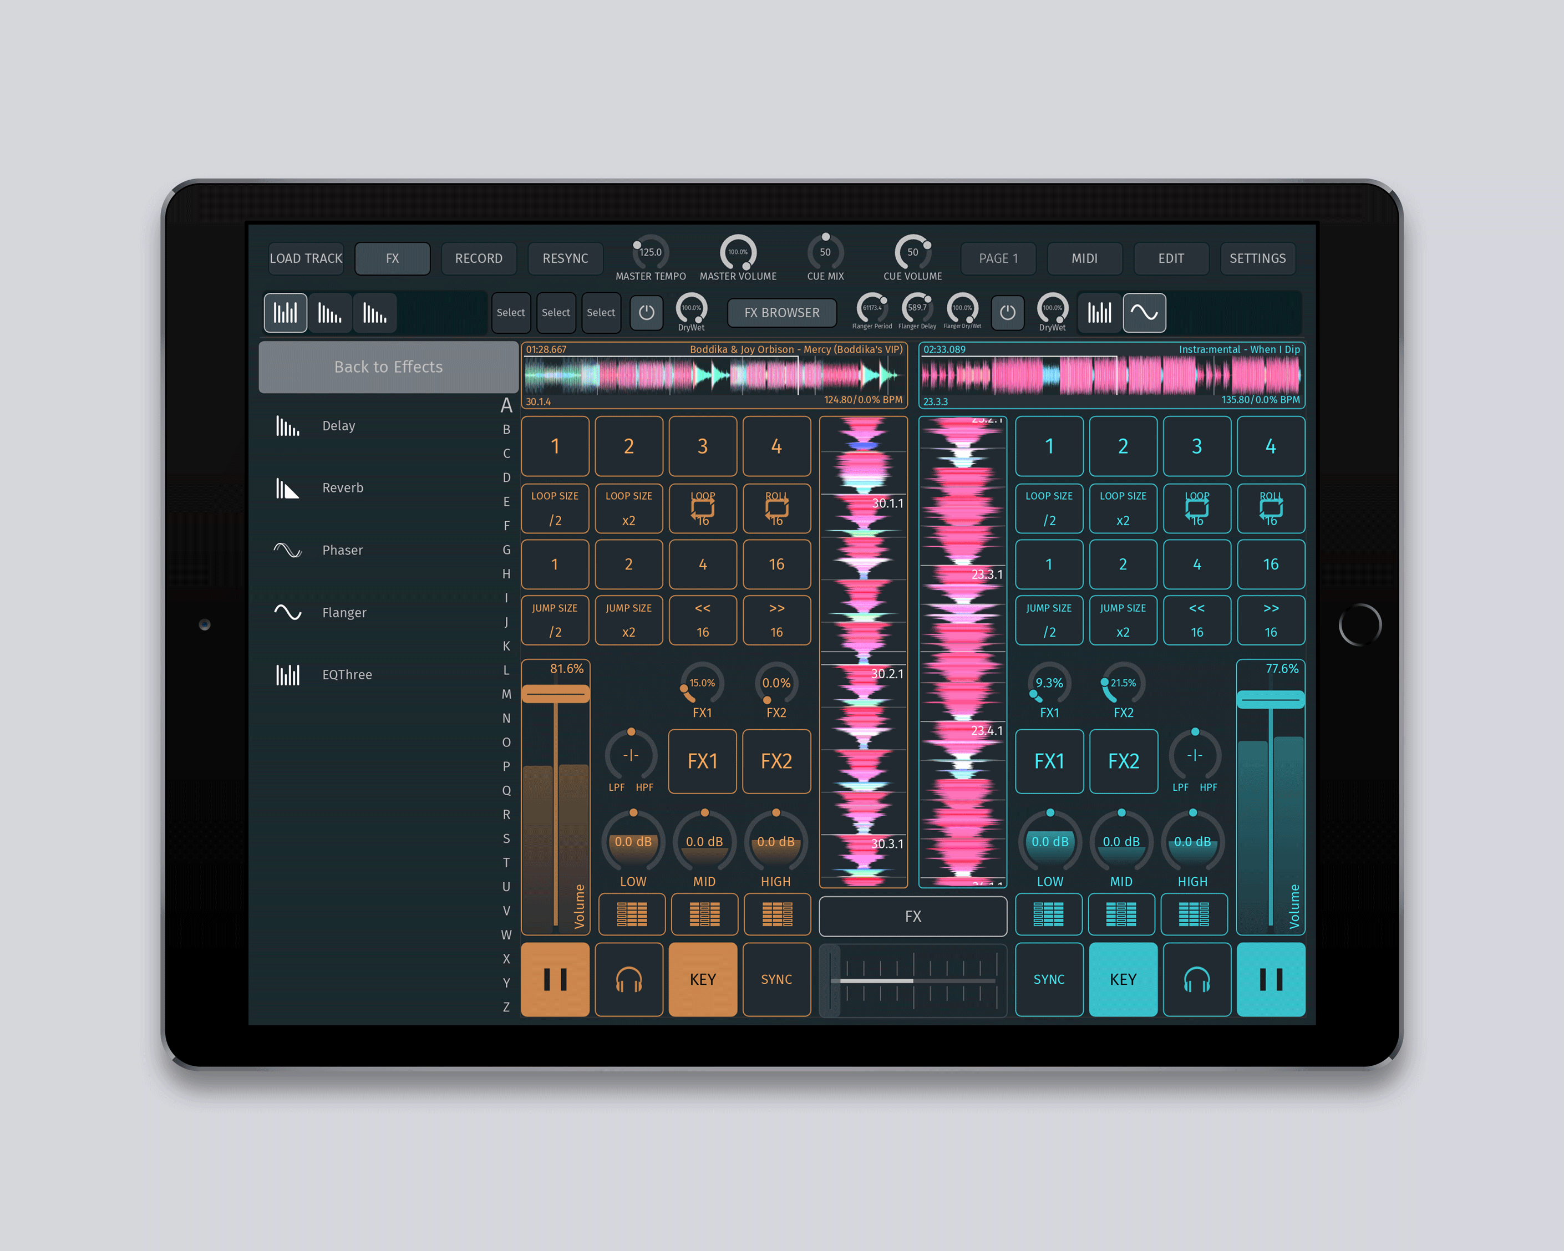Kill the right deck MID band

click(1121, 914)
